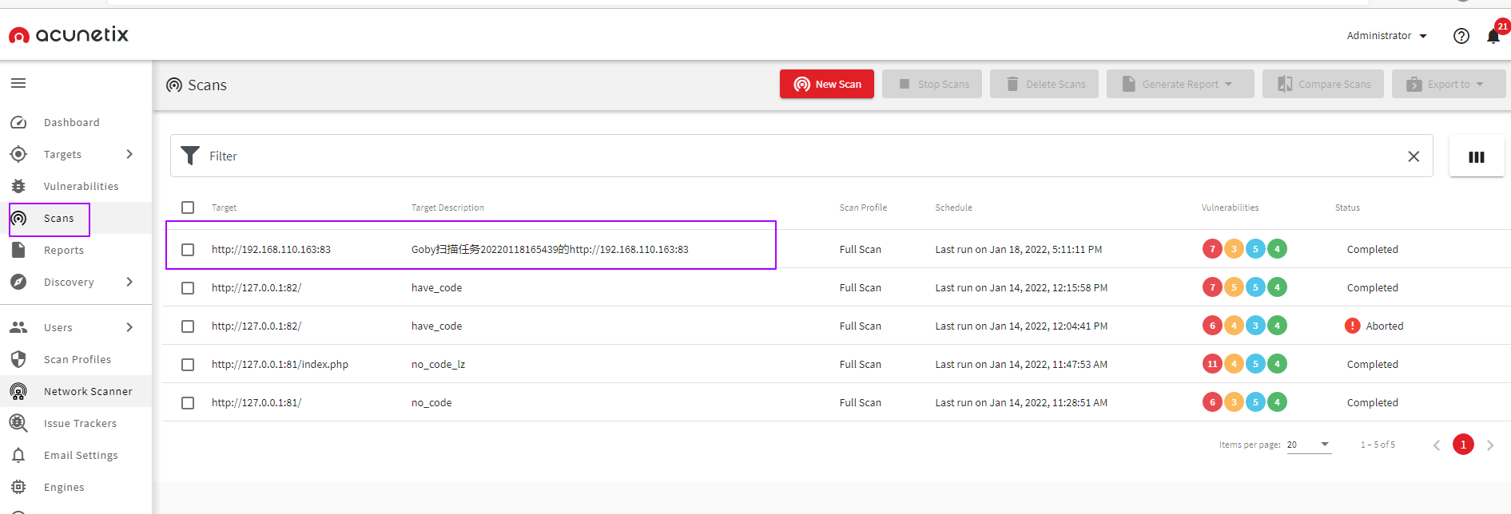Image resolution: width=1511 pixels, height=514 pixels.
Task: Select the Aborted have_code scan checkbox
Action: click(188, 326)
